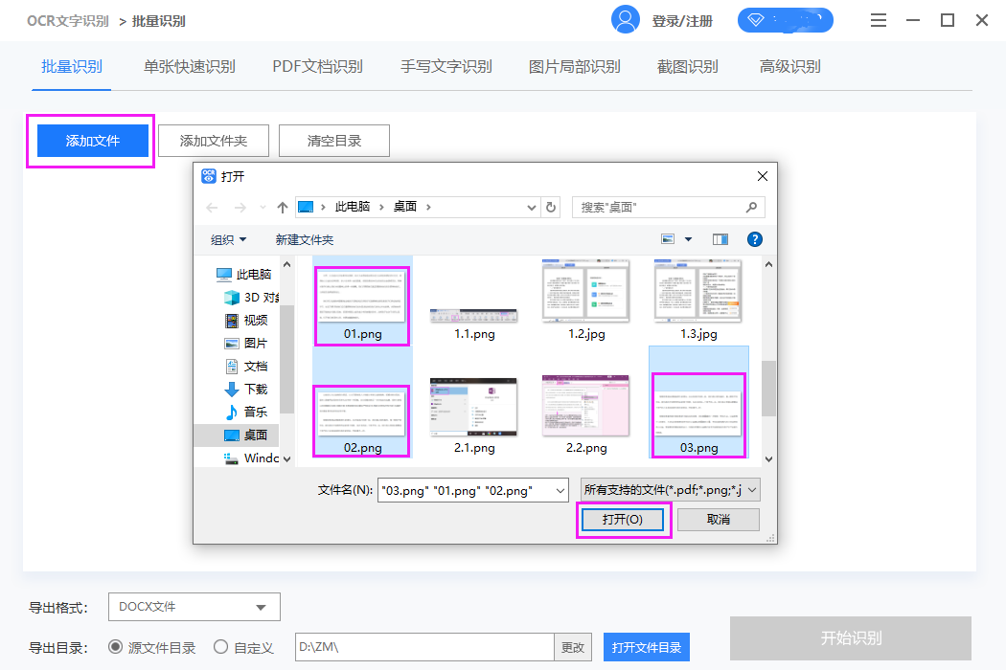1006x670 pixels.
Task: Click the user avatar icon
Action: pyautogui.click(x=625, y=20)
